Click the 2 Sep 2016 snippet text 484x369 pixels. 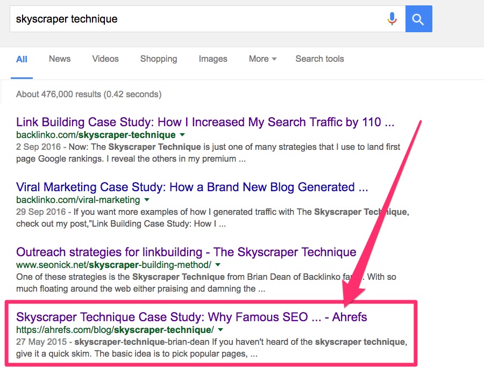pyautogui.click(x=208, y=153)
